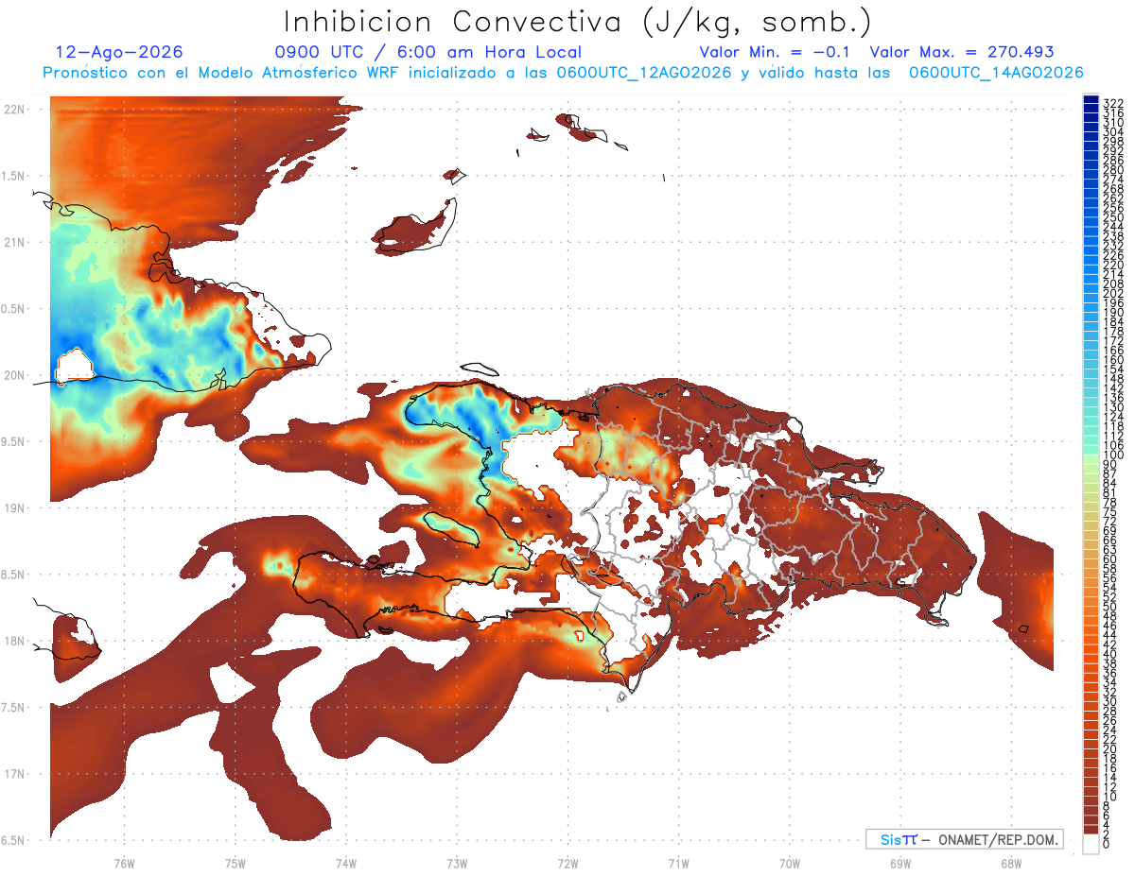
Task: Click the '18N' latitude label
Action: click(x=14, y=641)
